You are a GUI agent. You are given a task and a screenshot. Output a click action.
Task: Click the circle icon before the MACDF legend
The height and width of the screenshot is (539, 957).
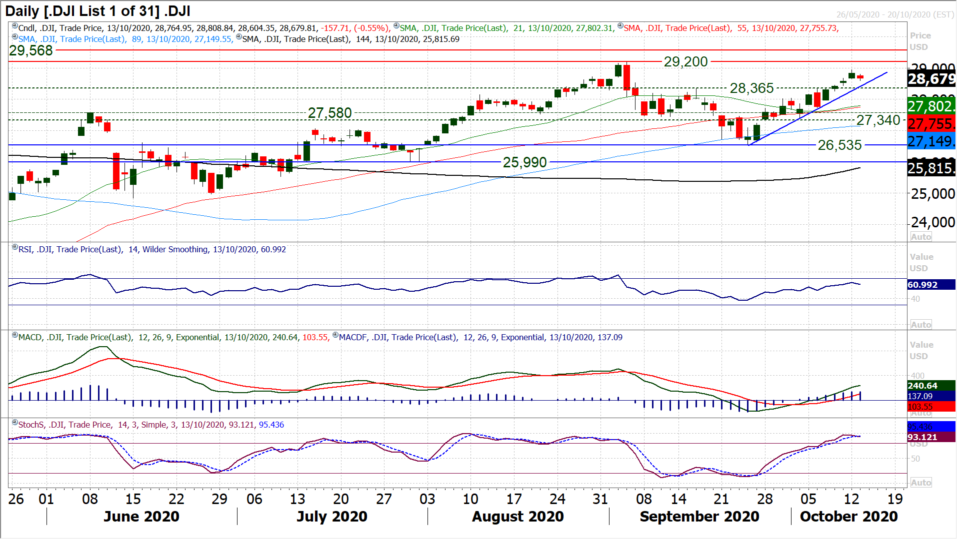point(335,335)
